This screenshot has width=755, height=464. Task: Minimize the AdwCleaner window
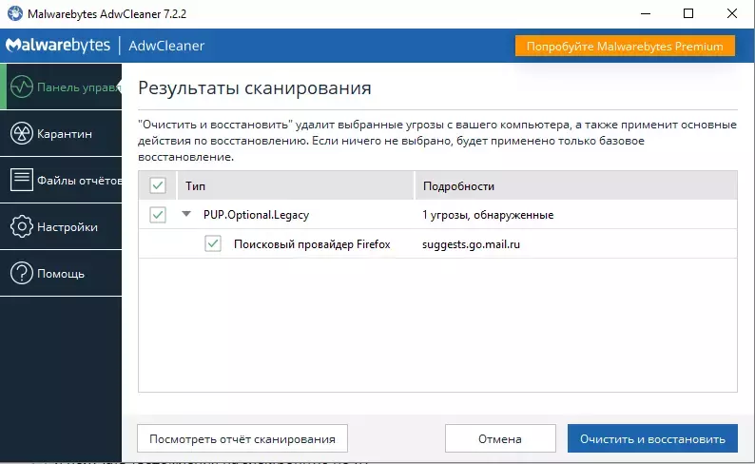tap(646, 13)
